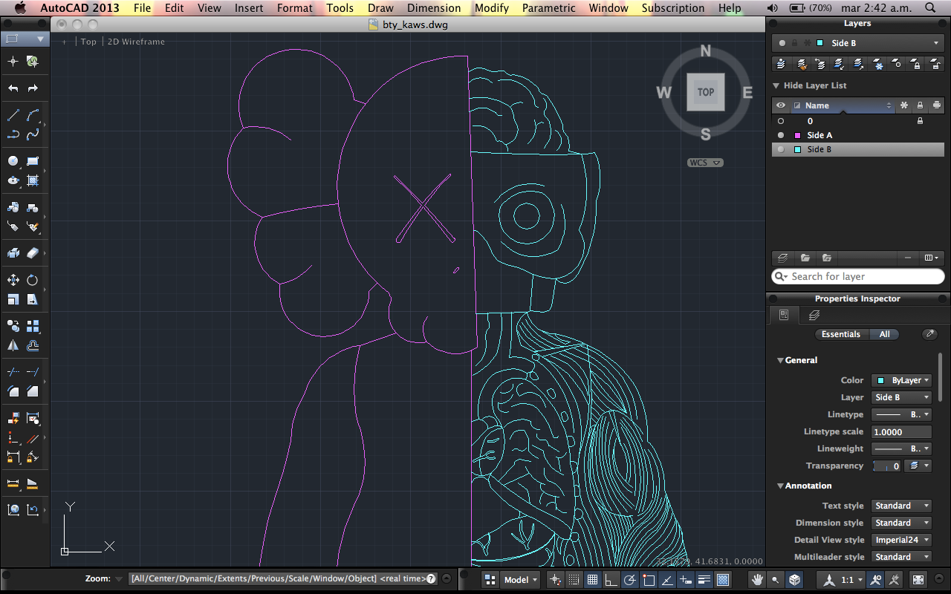The height and width of the screenshot is (594, 951).
Task: Open the Modify menu
Action: coord(492,8)
